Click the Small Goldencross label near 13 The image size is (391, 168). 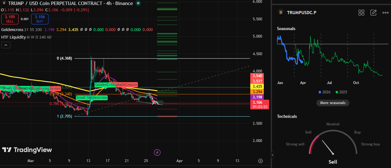point(91,97)
